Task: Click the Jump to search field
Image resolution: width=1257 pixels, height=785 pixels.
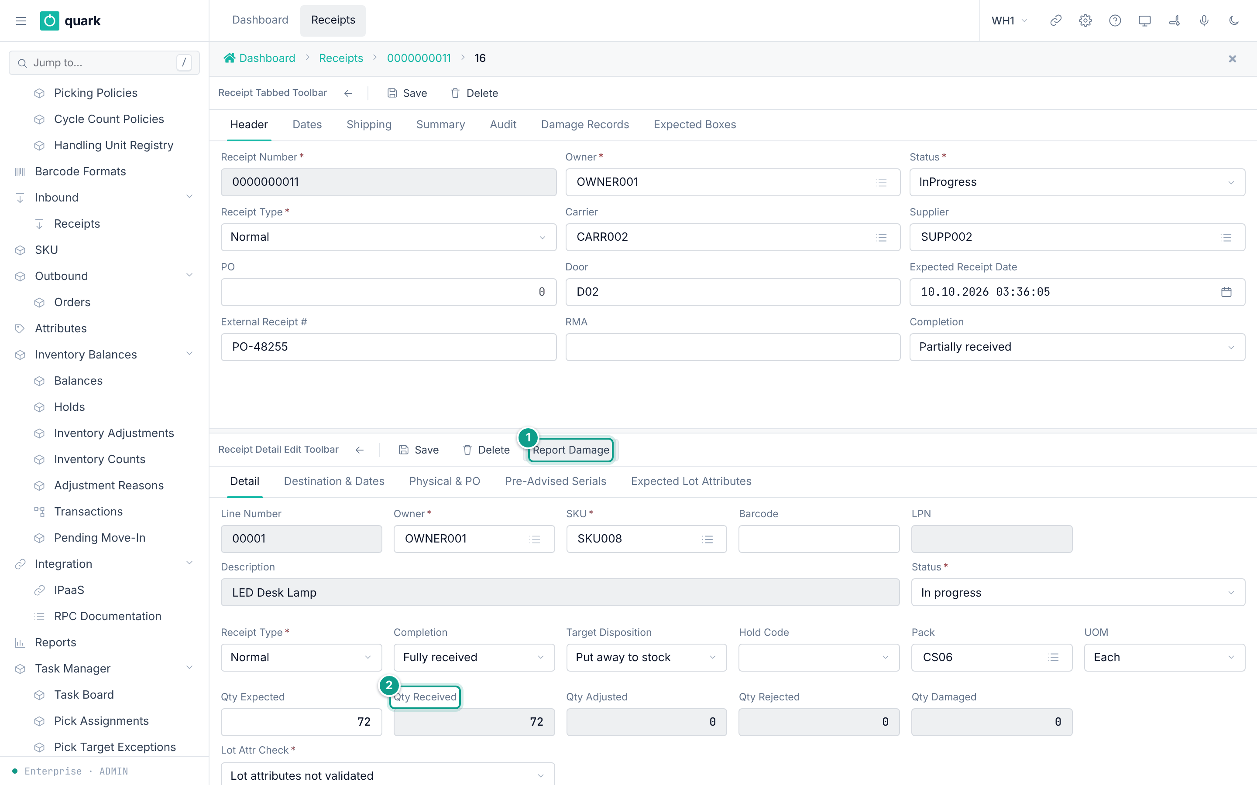Action: click(x=104, y=63)
